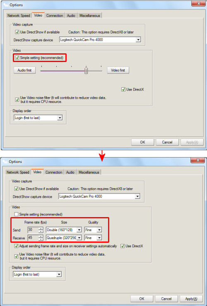Toggle Use DirectShow if available in upper dialog
207x306 pixels.
click(17, 32)
